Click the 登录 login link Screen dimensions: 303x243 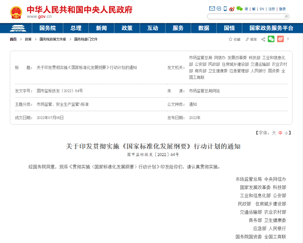coord(282,9)
